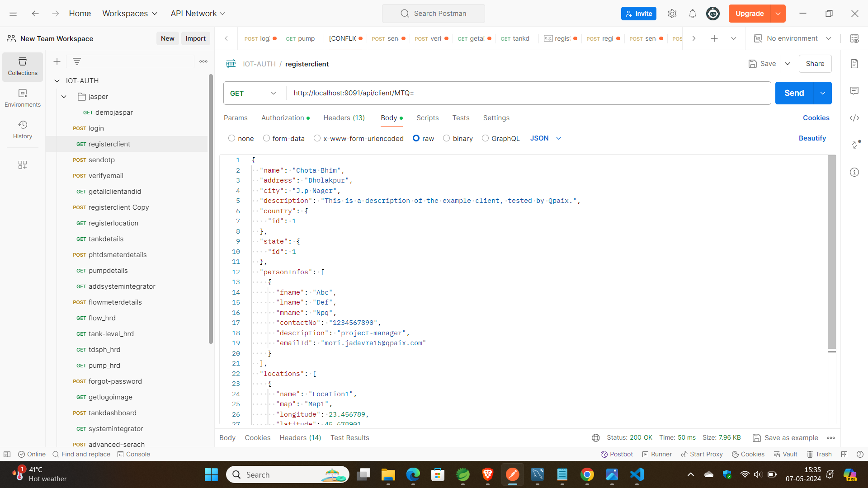Open the History sidebar panel
The height and width of the screenshot is (488, 868).
23,129
